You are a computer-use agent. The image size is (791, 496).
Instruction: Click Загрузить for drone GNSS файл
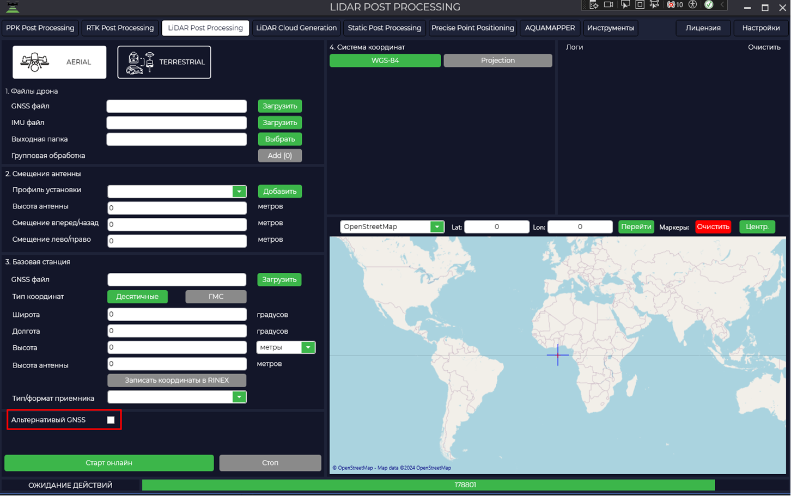[280, 106]
